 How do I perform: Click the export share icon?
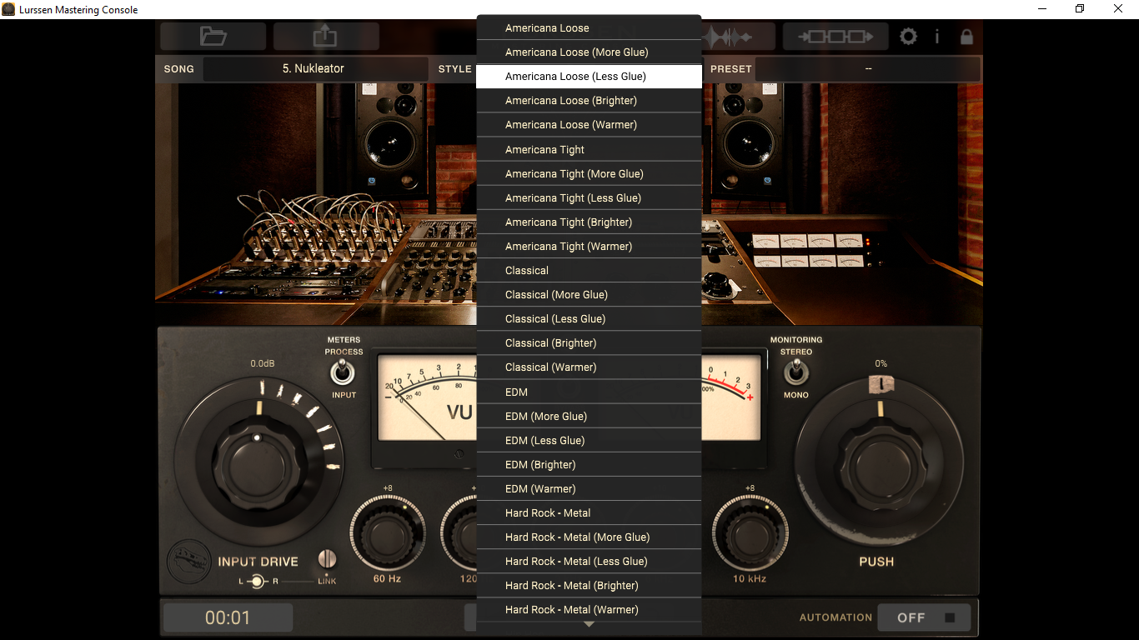pyautogui.click(x=326, y=37)
